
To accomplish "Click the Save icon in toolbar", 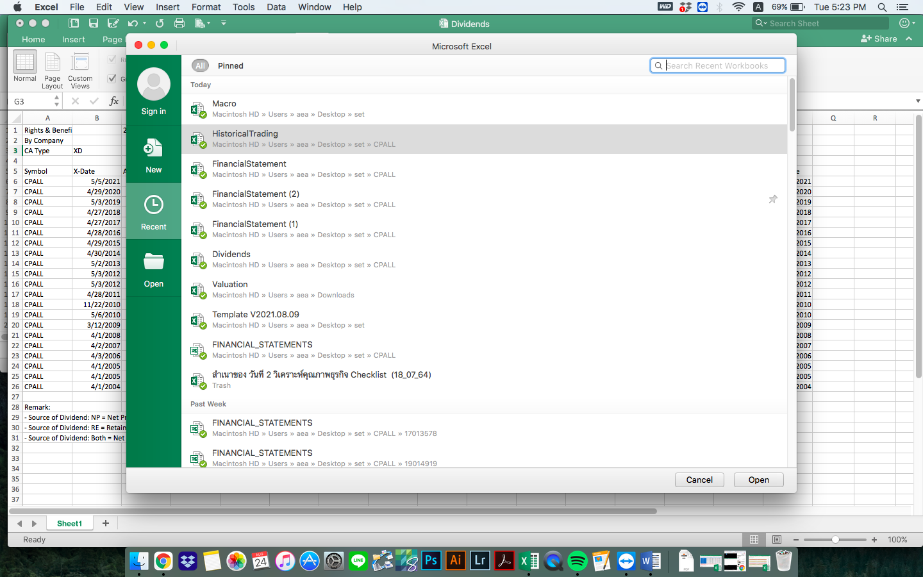I will tap(94, 23).
